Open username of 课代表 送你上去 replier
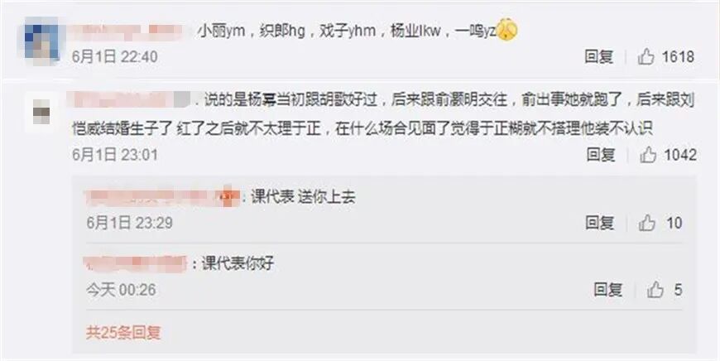The width and height of the screenshot is (720, 361). pyautogui.click(x=162, y=196)
